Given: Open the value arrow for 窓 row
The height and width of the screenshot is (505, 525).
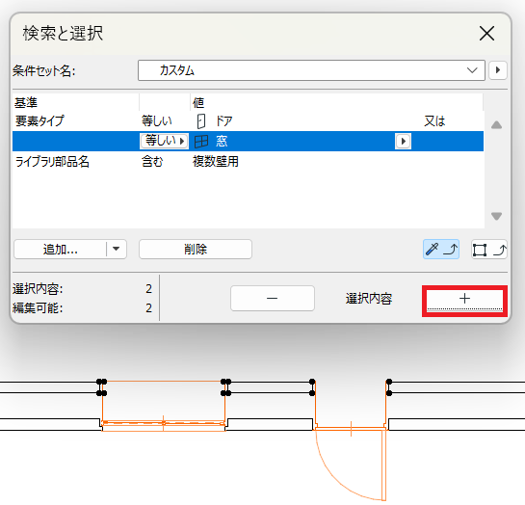Looking at the screenshot, I should click(403, 142).
